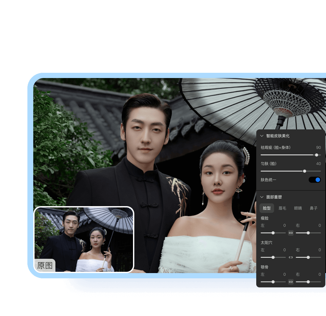Turn off the 肤色统一 switch
The height and width of the screenshot is (316, 326).
click(x=315, y=180)
